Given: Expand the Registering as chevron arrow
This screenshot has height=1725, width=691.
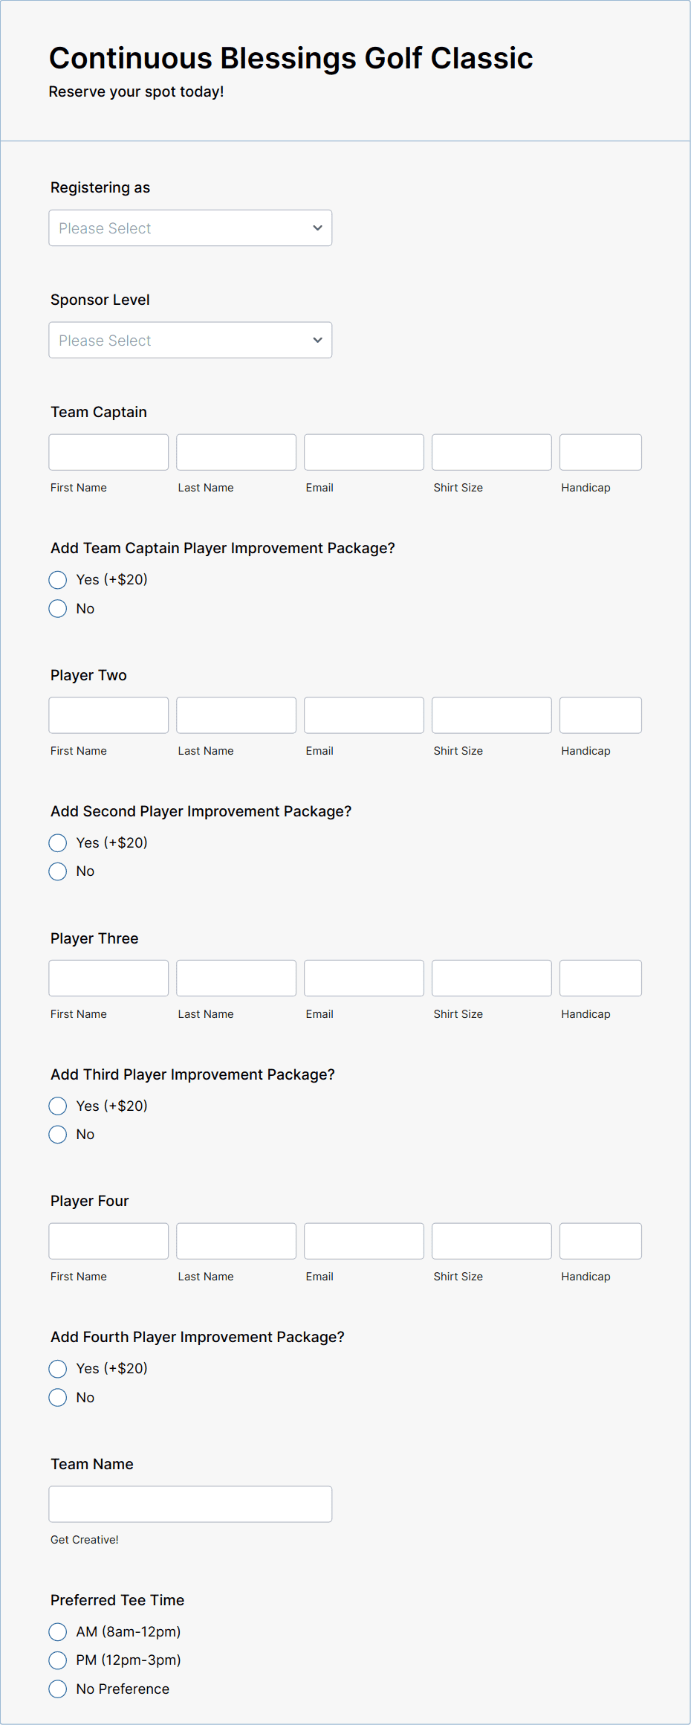Looking at the screenshot, I should coord(317,228).
